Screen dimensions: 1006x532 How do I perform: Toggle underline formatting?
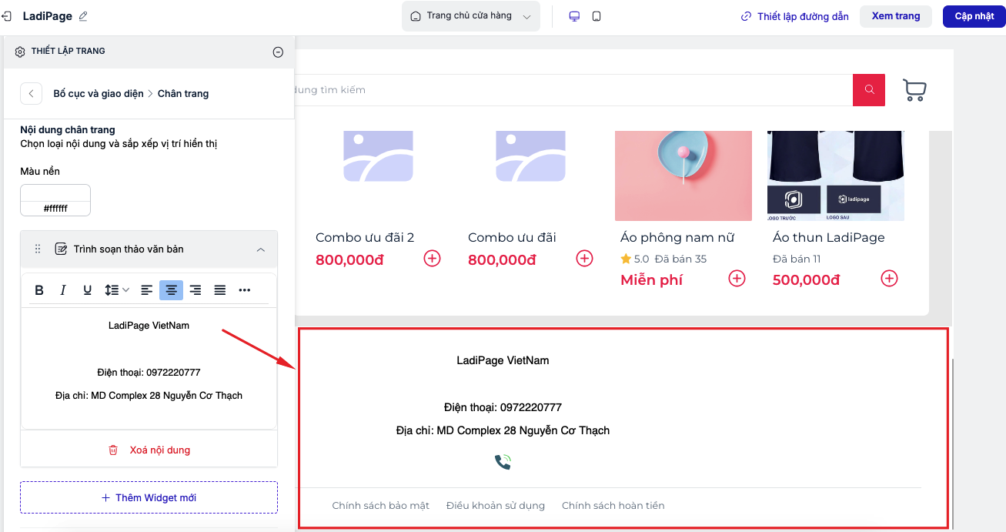click(88, 290)
